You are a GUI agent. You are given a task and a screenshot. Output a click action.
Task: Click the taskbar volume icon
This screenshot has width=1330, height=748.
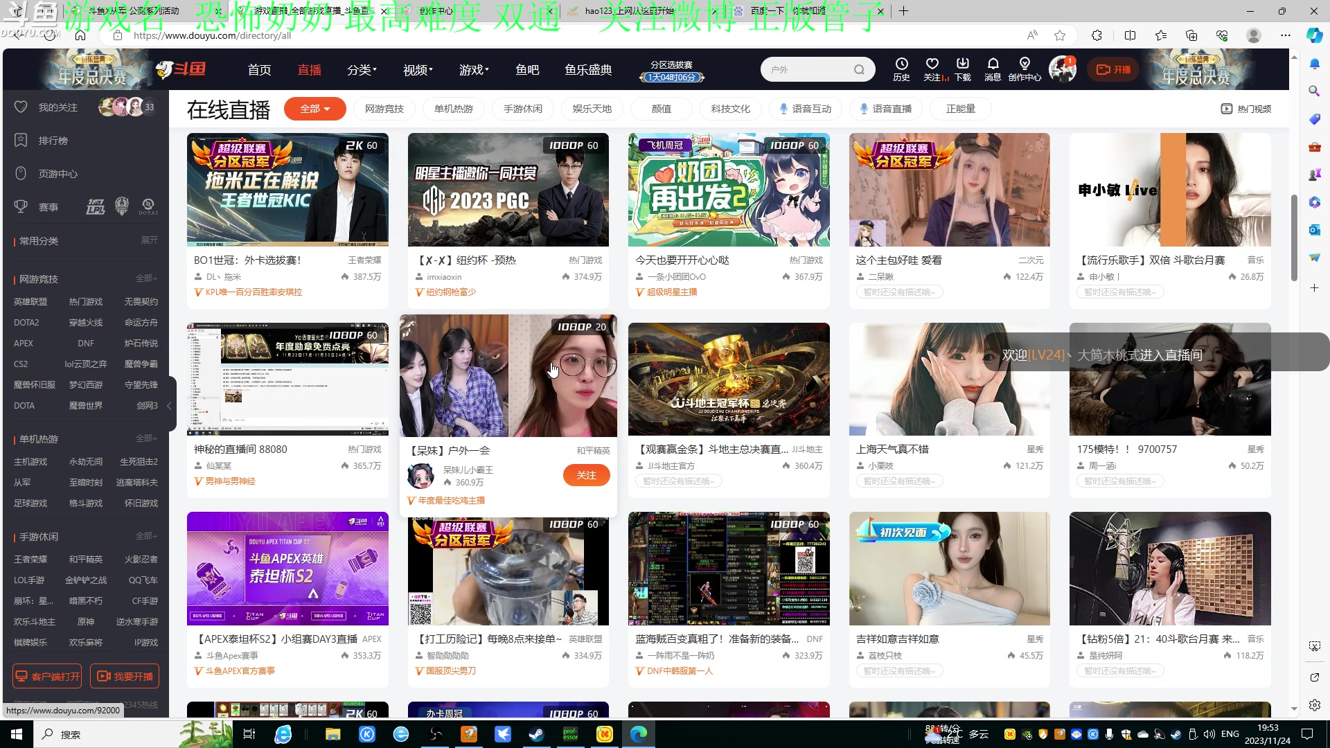(x=1209, y=734)
